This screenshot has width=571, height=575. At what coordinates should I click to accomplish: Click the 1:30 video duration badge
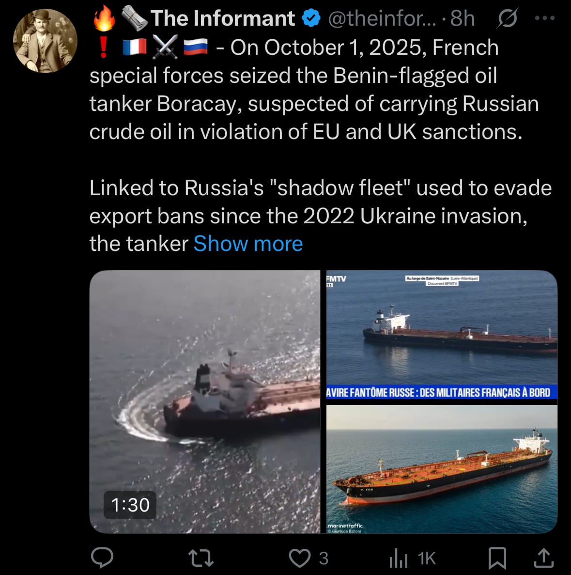tap(130, 505)
